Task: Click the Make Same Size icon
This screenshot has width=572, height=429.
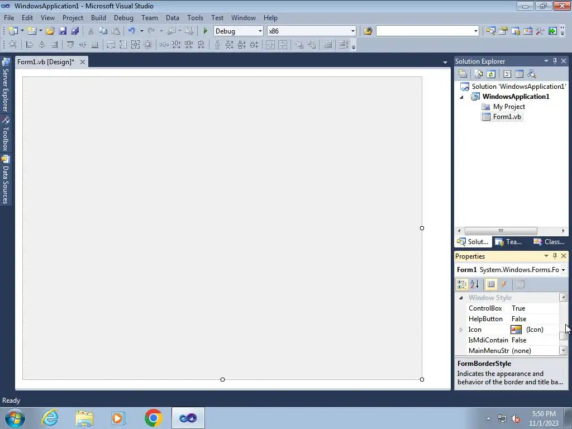Action: point(135,45)
